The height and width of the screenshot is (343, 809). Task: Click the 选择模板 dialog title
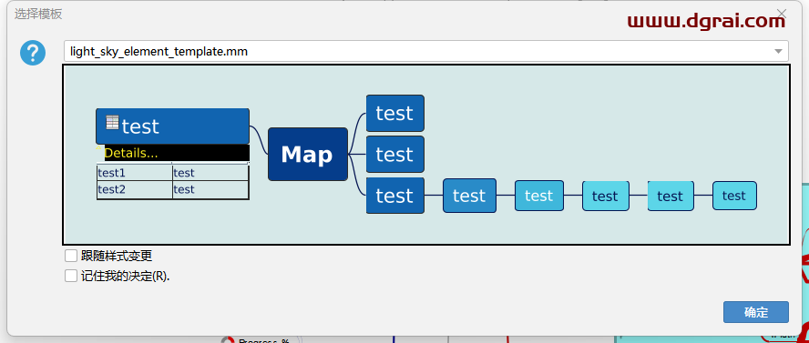(x=38, y=14)
